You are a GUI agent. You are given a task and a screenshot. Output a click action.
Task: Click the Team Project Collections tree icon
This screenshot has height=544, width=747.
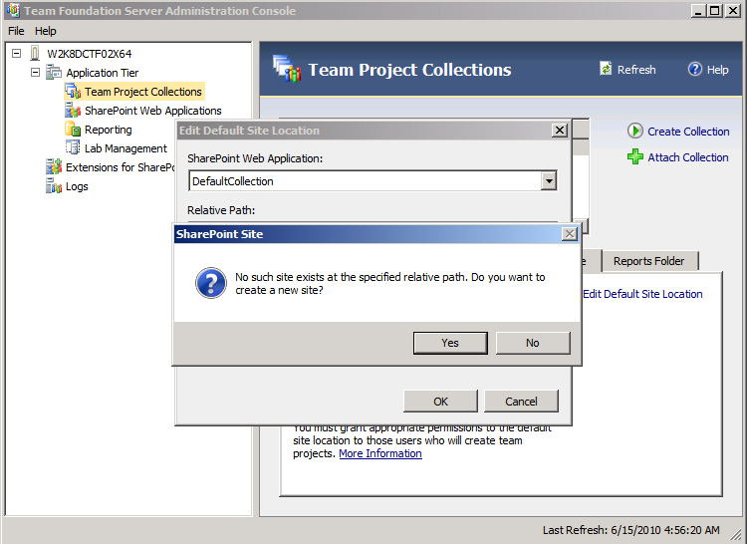click(73, 91)
